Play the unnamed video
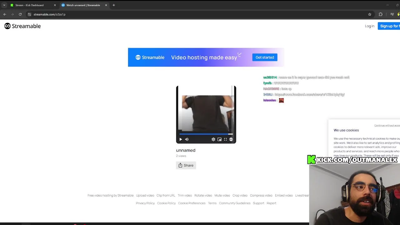 point(181,139)
